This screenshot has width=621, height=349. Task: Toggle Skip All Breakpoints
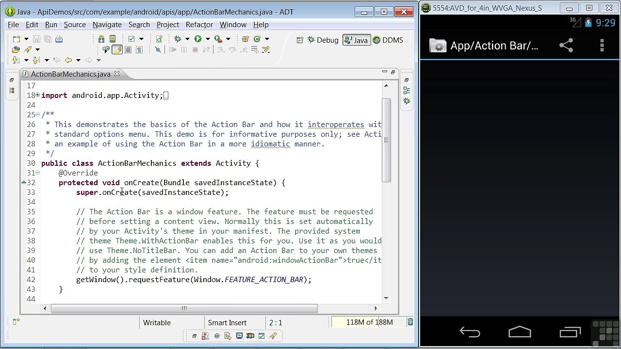pos(158,49)
